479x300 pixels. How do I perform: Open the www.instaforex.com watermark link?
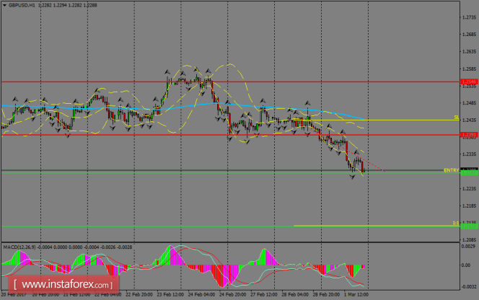63,285
